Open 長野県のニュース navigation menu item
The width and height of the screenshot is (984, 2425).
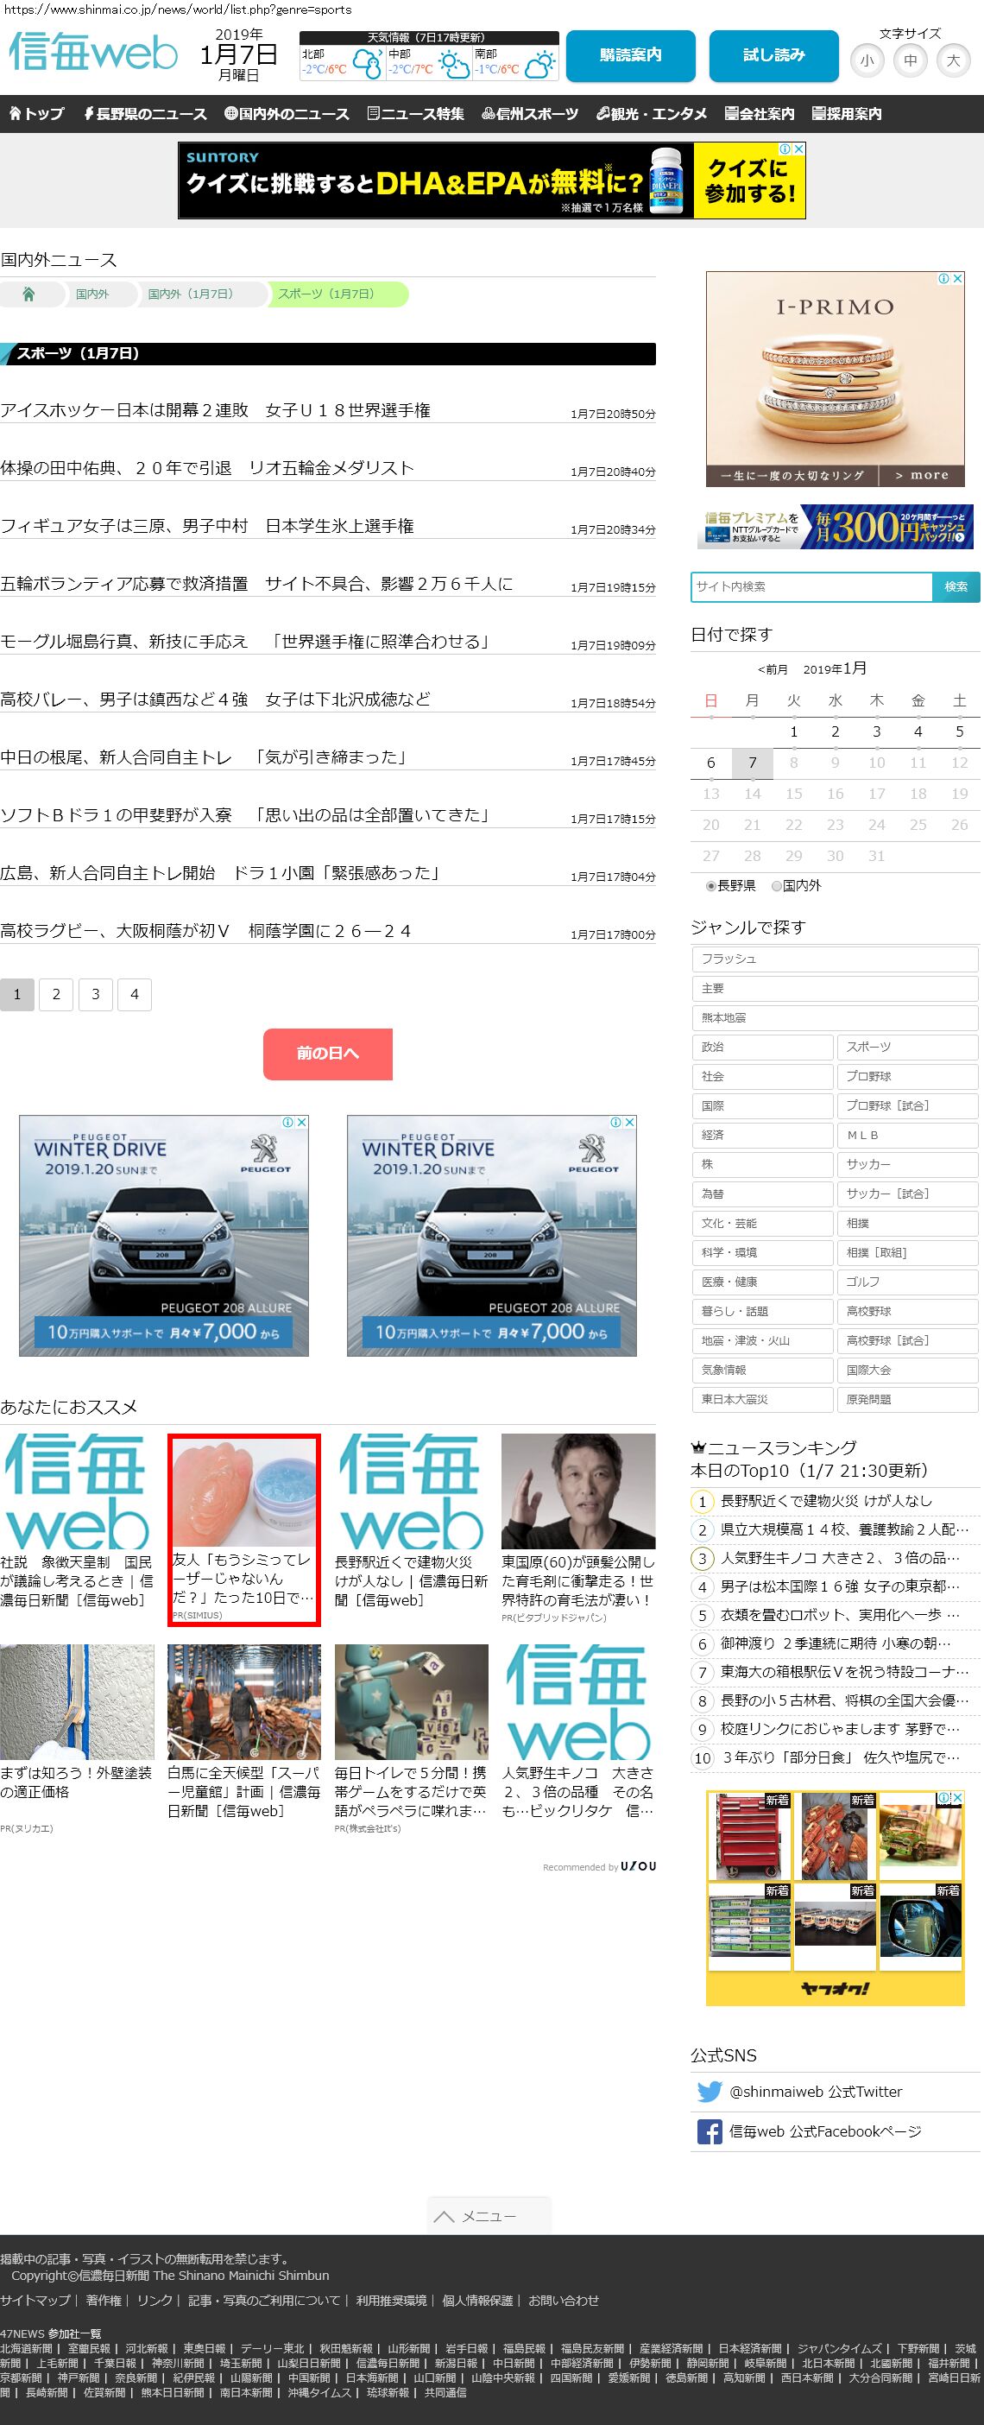pos(145,114)
